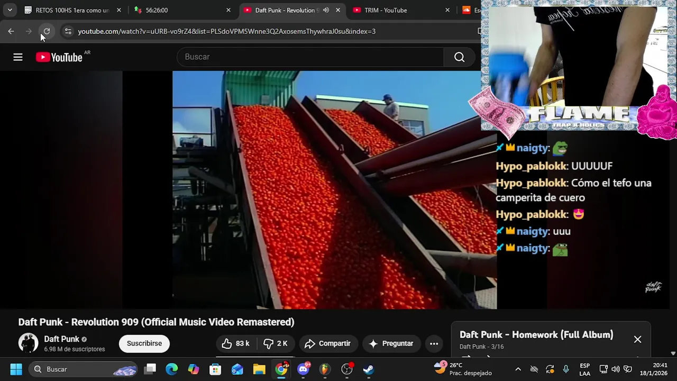This screenshot has width=677, height=381.
Task: Click the sync status tray icon
Action: (550, 369)
